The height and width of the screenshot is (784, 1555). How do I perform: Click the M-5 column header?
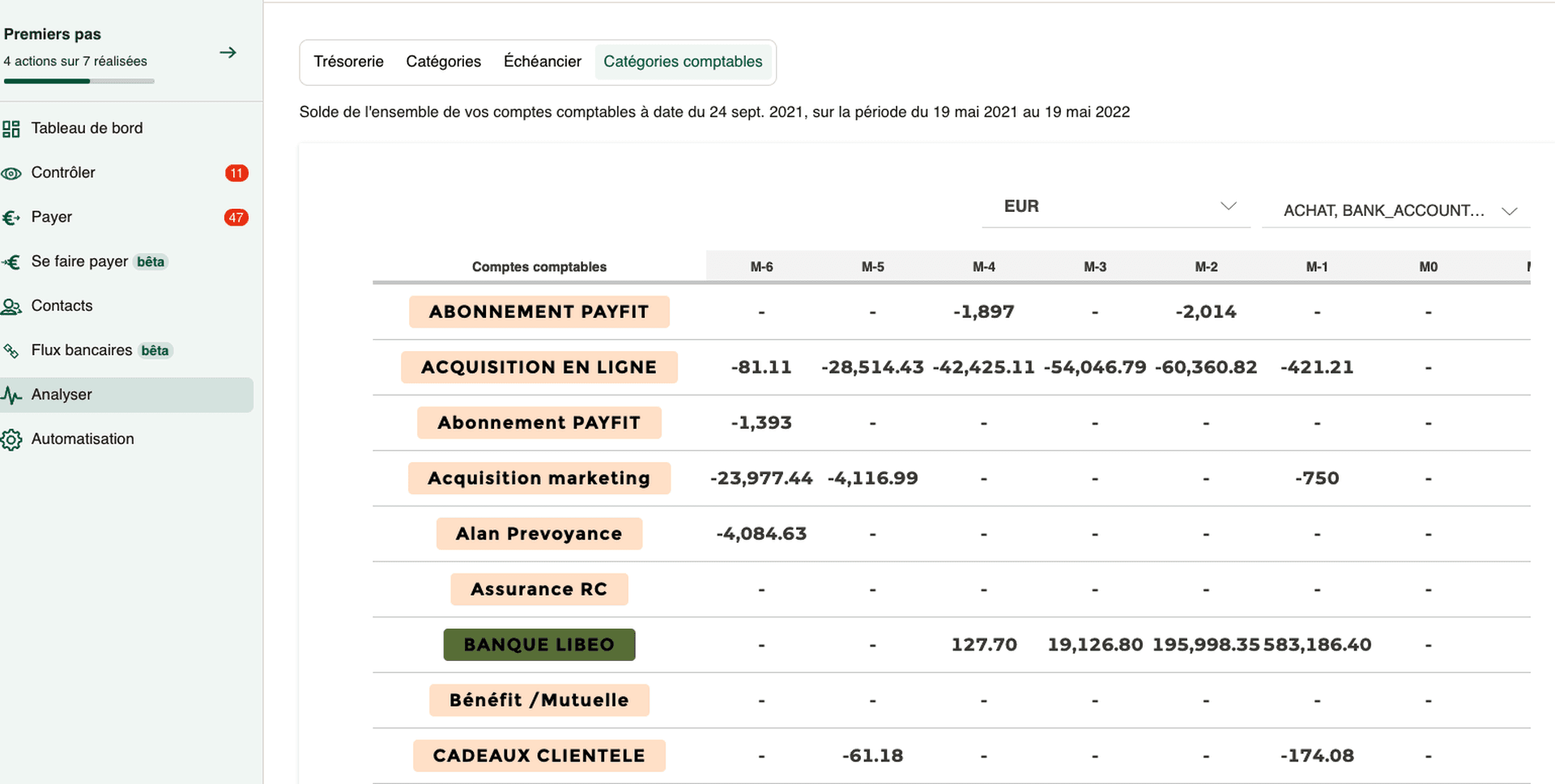872,267
